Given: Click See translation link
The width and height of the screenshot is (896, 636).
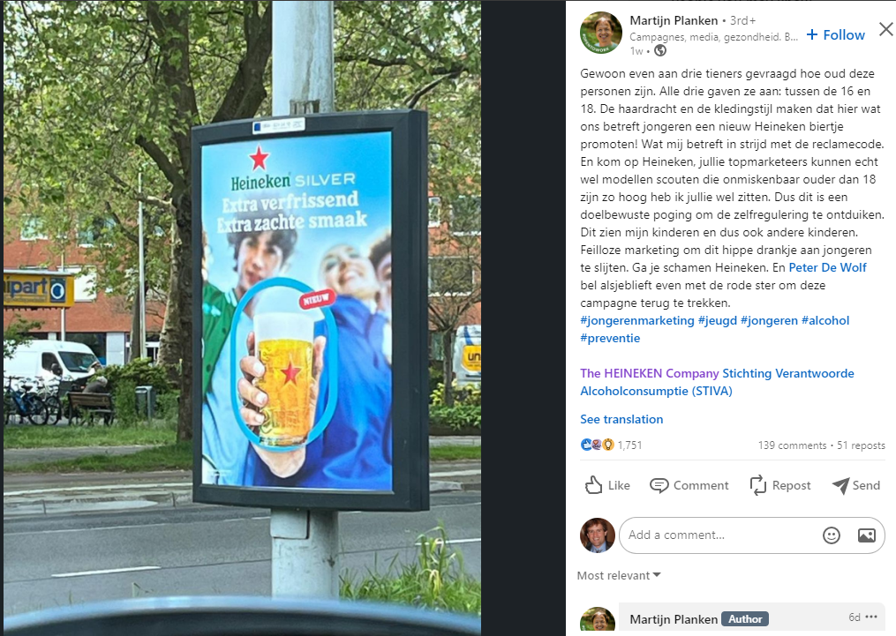Looking at the screenshot, I should click(x=621, y=419).
